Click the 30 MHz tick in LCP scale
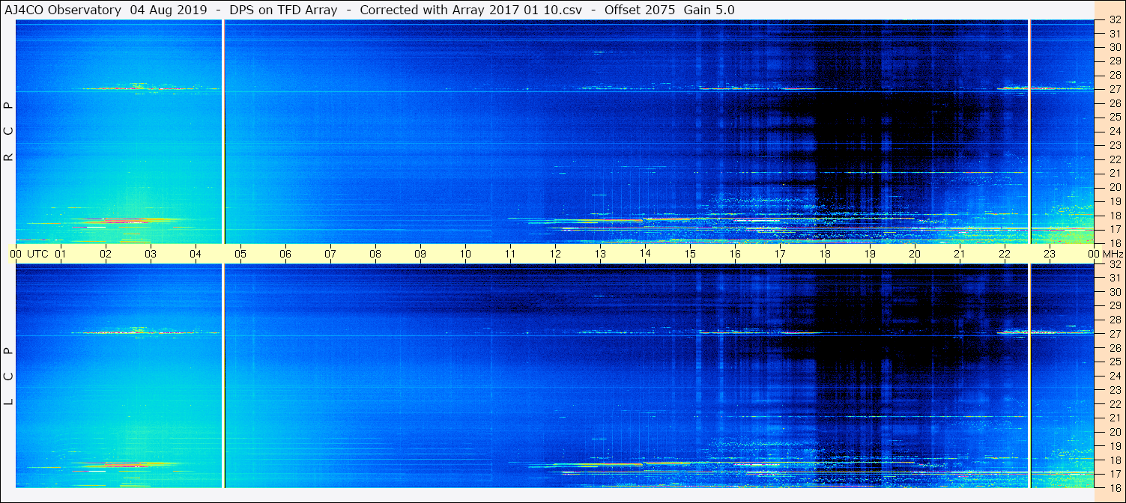 click(1114, 292)
